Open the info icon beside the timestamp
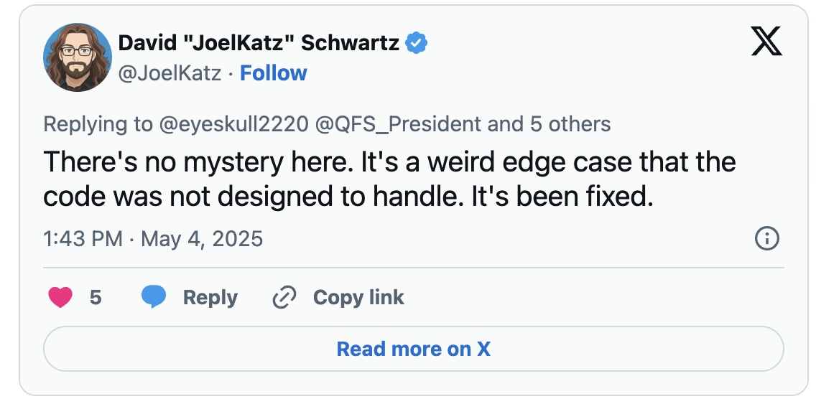The width and height of the screenshot is (839, 399). pos(766,238)
